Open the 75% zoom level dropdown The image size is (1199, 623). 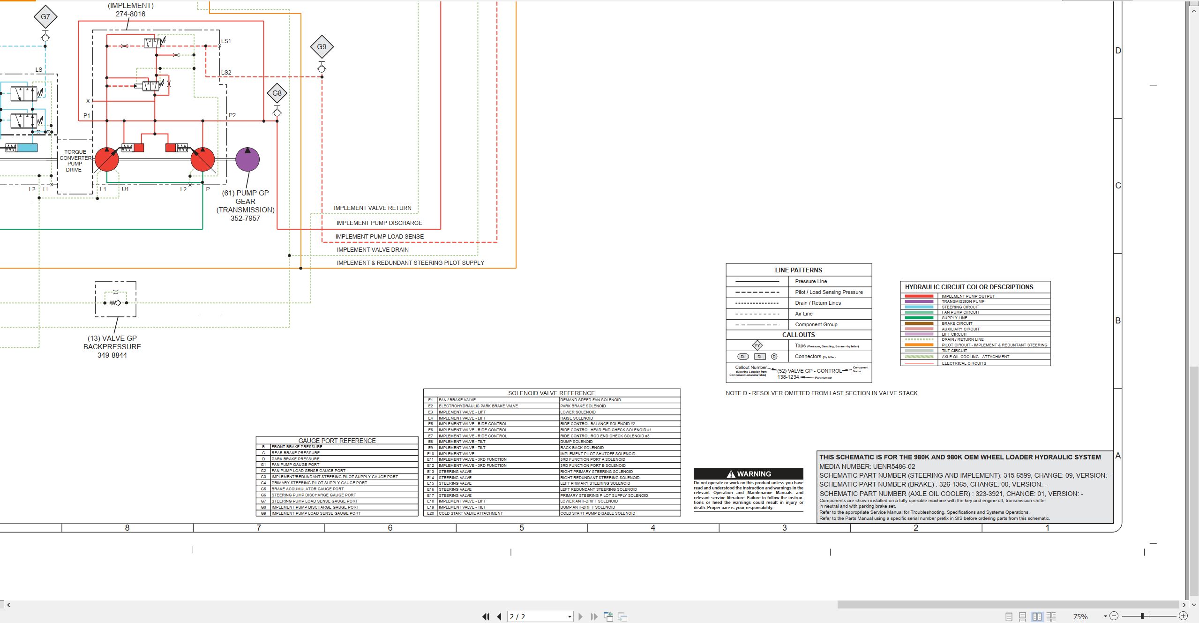[x=1105, y=616]
